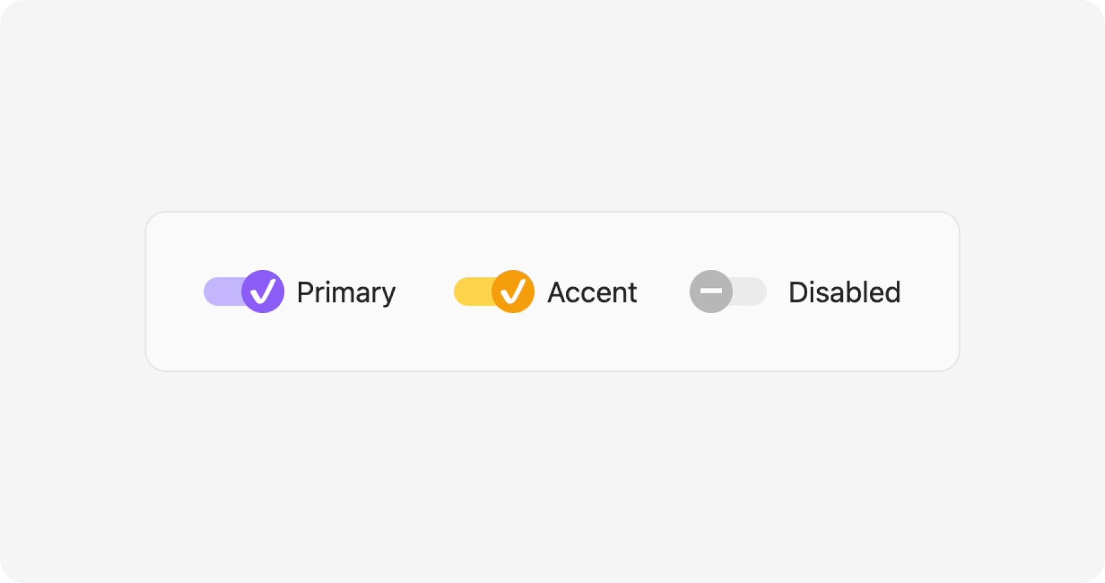Click empty space between Accent and Disabled toggles
The image size is (1105, 583).
coord(663,291)
